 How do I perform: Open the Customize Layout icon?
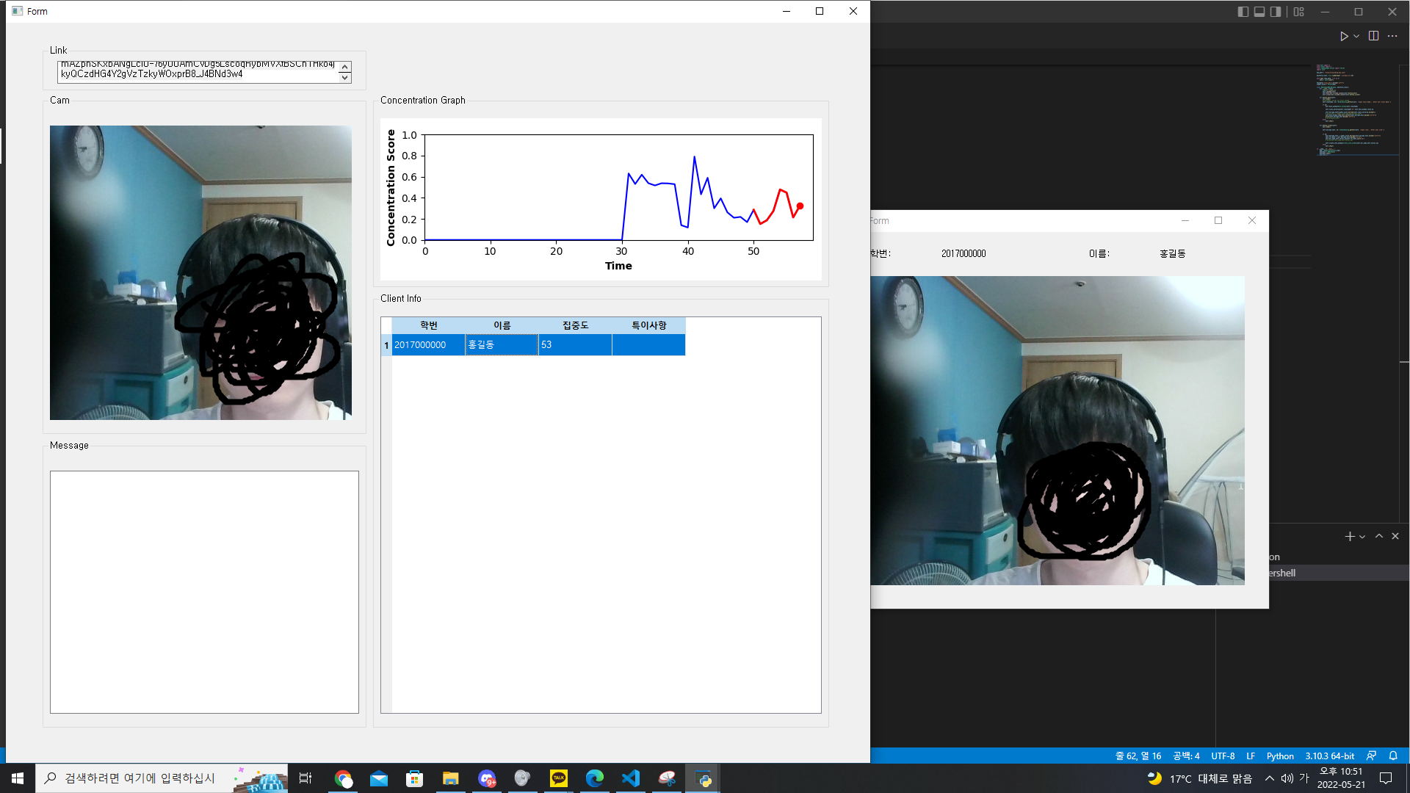click(x=1299, y=12)
